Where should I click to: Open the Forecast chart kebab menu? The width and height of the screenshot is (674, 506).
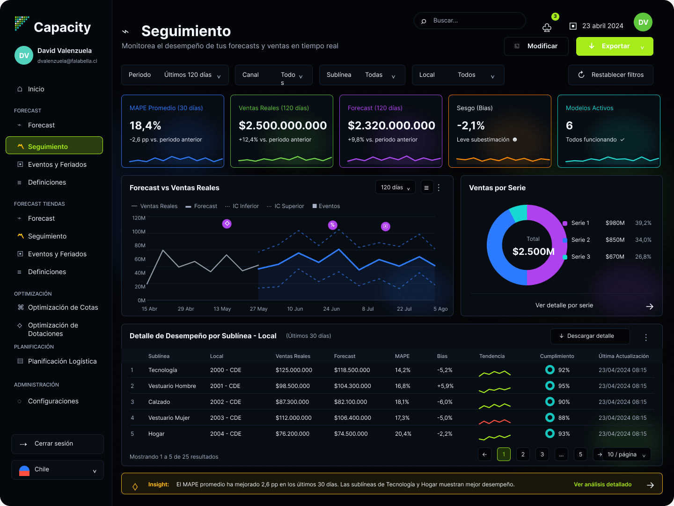coord(439,187)
